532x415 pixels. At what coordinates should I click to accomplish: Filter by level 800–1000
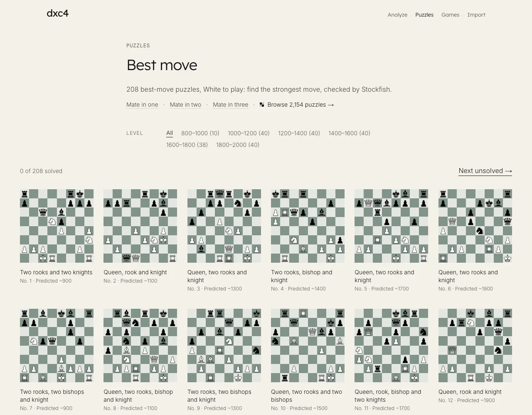[x=200, y=133]
